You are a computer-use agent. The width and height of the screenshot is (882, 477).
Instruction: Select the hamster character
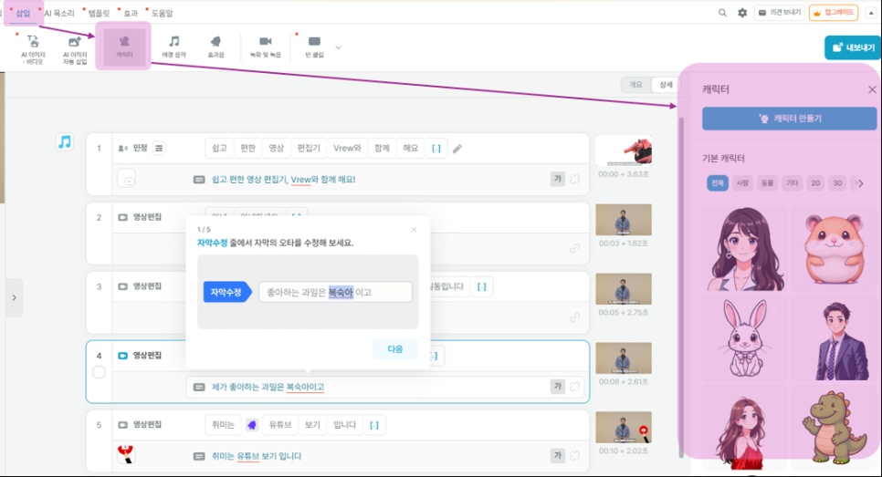click(x=835, y=248)
